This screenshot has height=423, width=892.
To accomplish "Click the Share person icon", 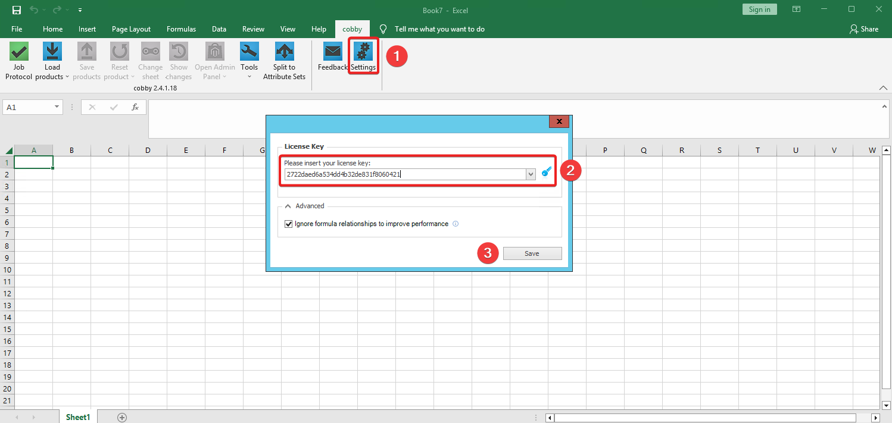I will point(854,29).
